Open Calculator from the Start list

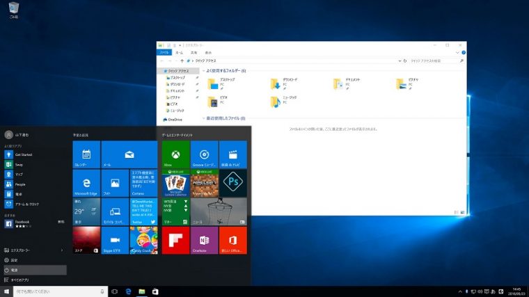pos(35,194)
